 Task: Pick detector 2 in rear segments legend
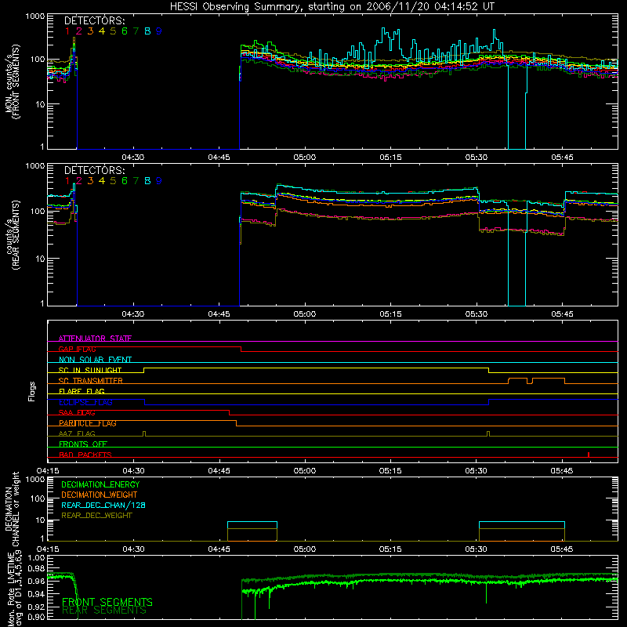coord(79,181)
